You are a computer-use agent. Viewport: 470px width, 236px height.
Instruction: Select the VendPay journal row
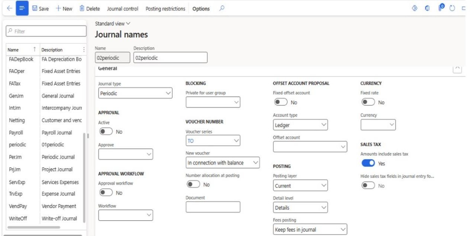(x=18, y=206)
